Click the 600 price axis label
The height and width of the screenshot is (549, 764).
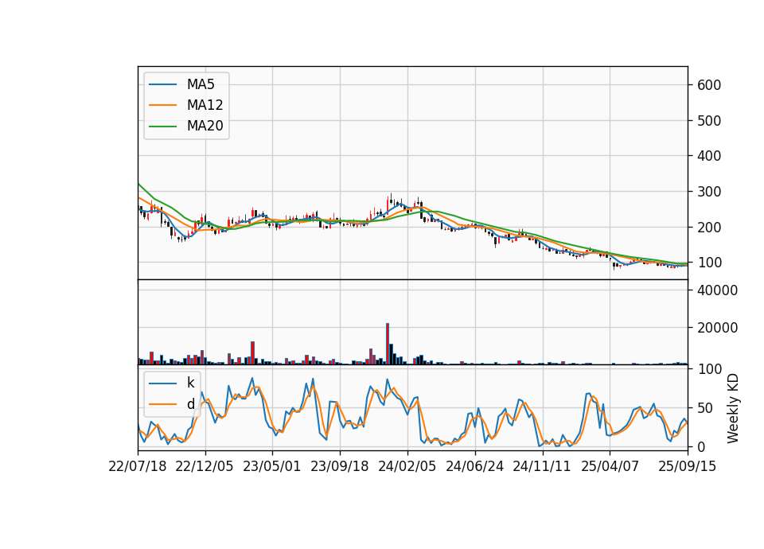(709, 85)
